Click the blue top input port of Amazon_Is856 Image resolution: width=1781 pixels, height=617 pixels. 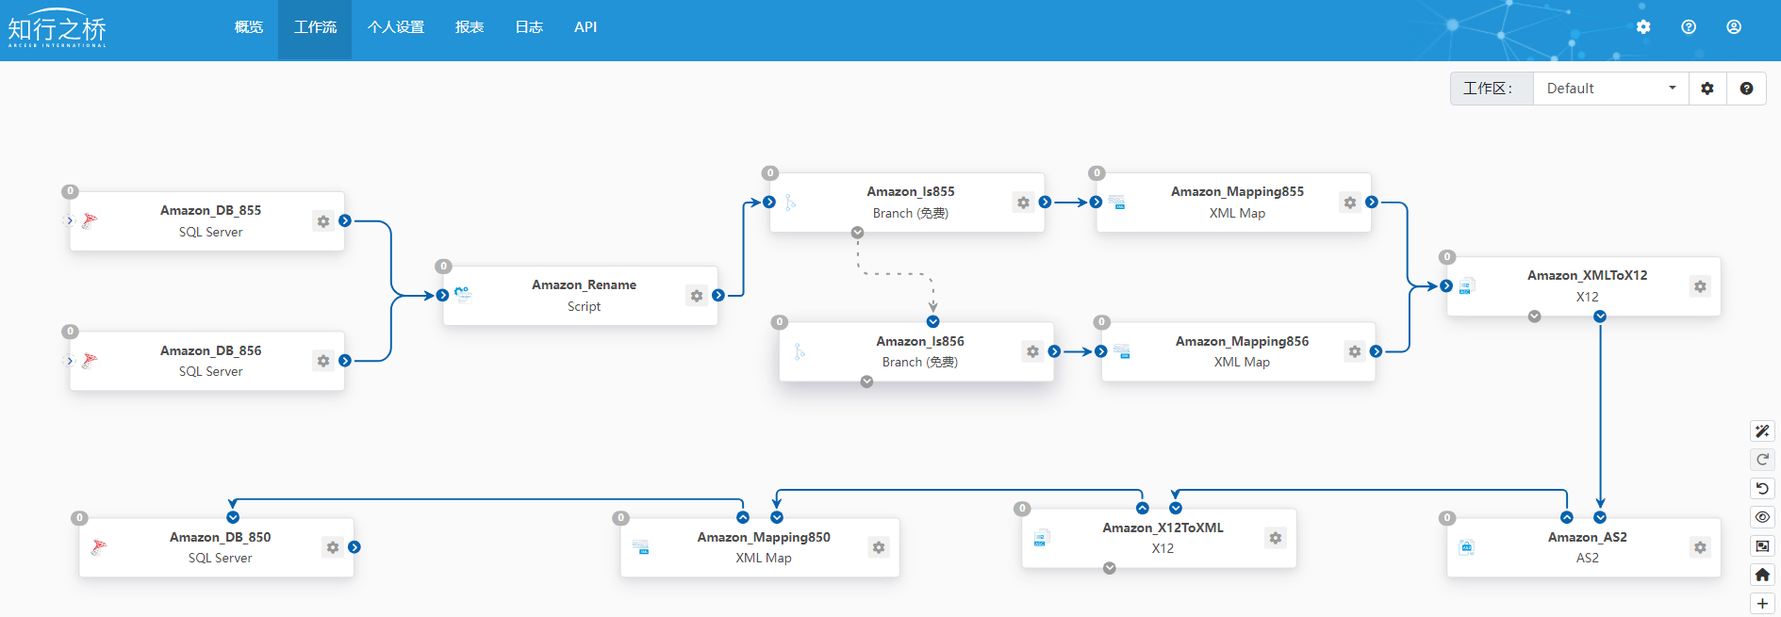[932, 322]
